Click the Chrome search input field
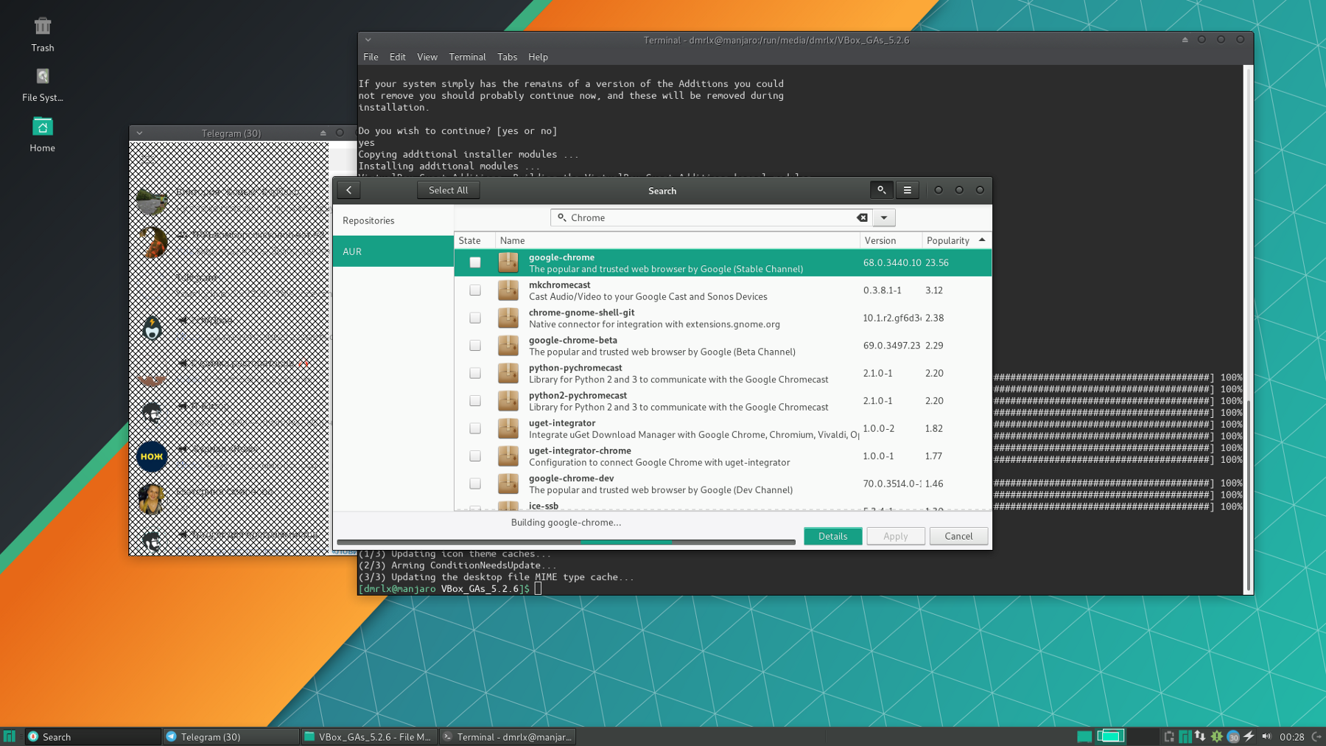1326x746 pixels. click(x=711, y=217)
